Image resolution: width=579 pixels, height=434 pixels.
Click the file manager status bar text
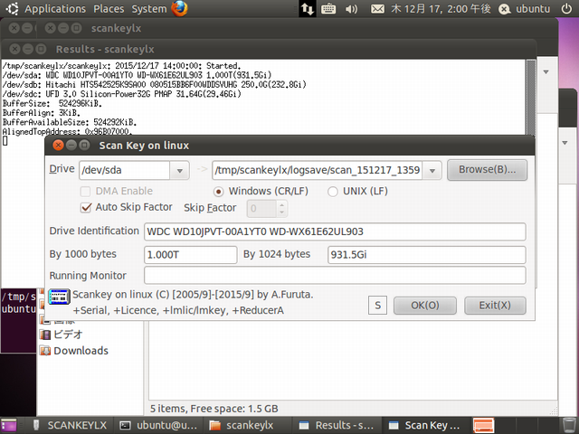pyautogui.click(x=214, y=409)
